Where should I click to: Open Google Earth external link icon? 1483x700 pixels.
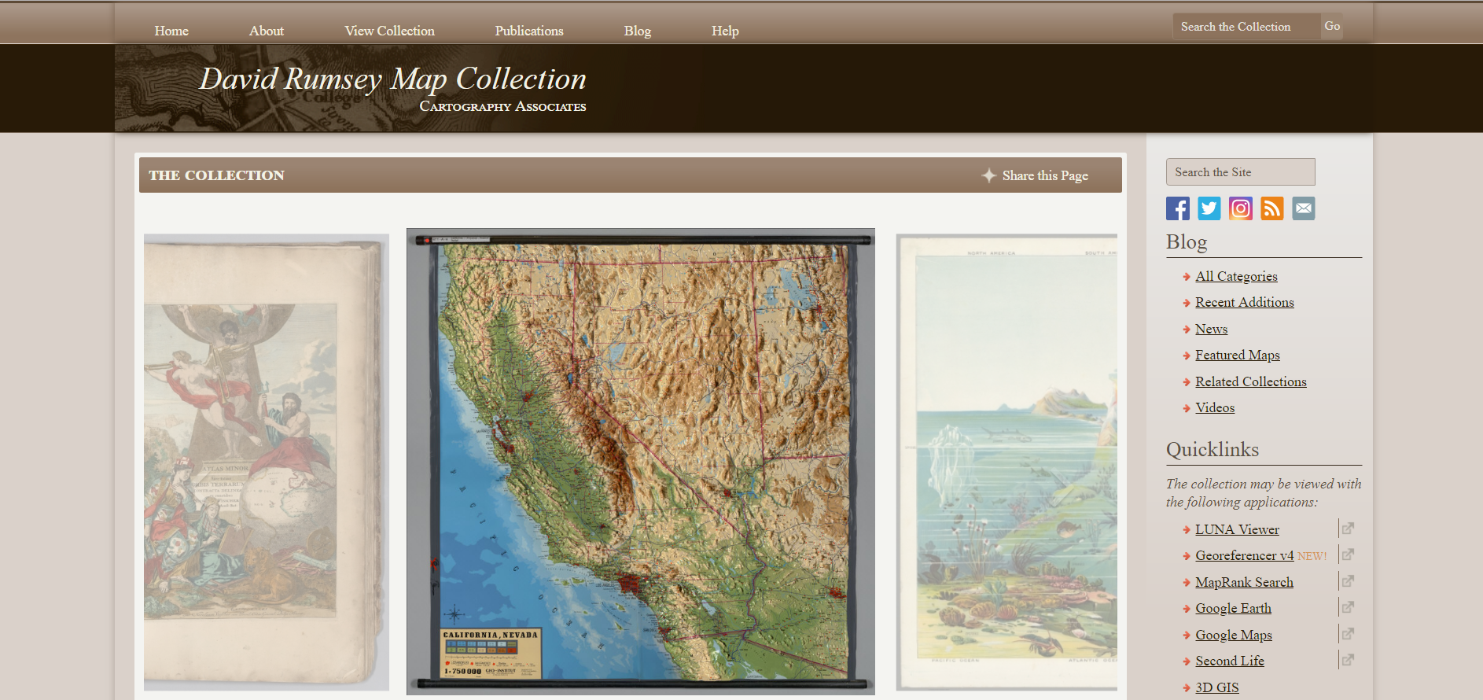(1347, 607)
